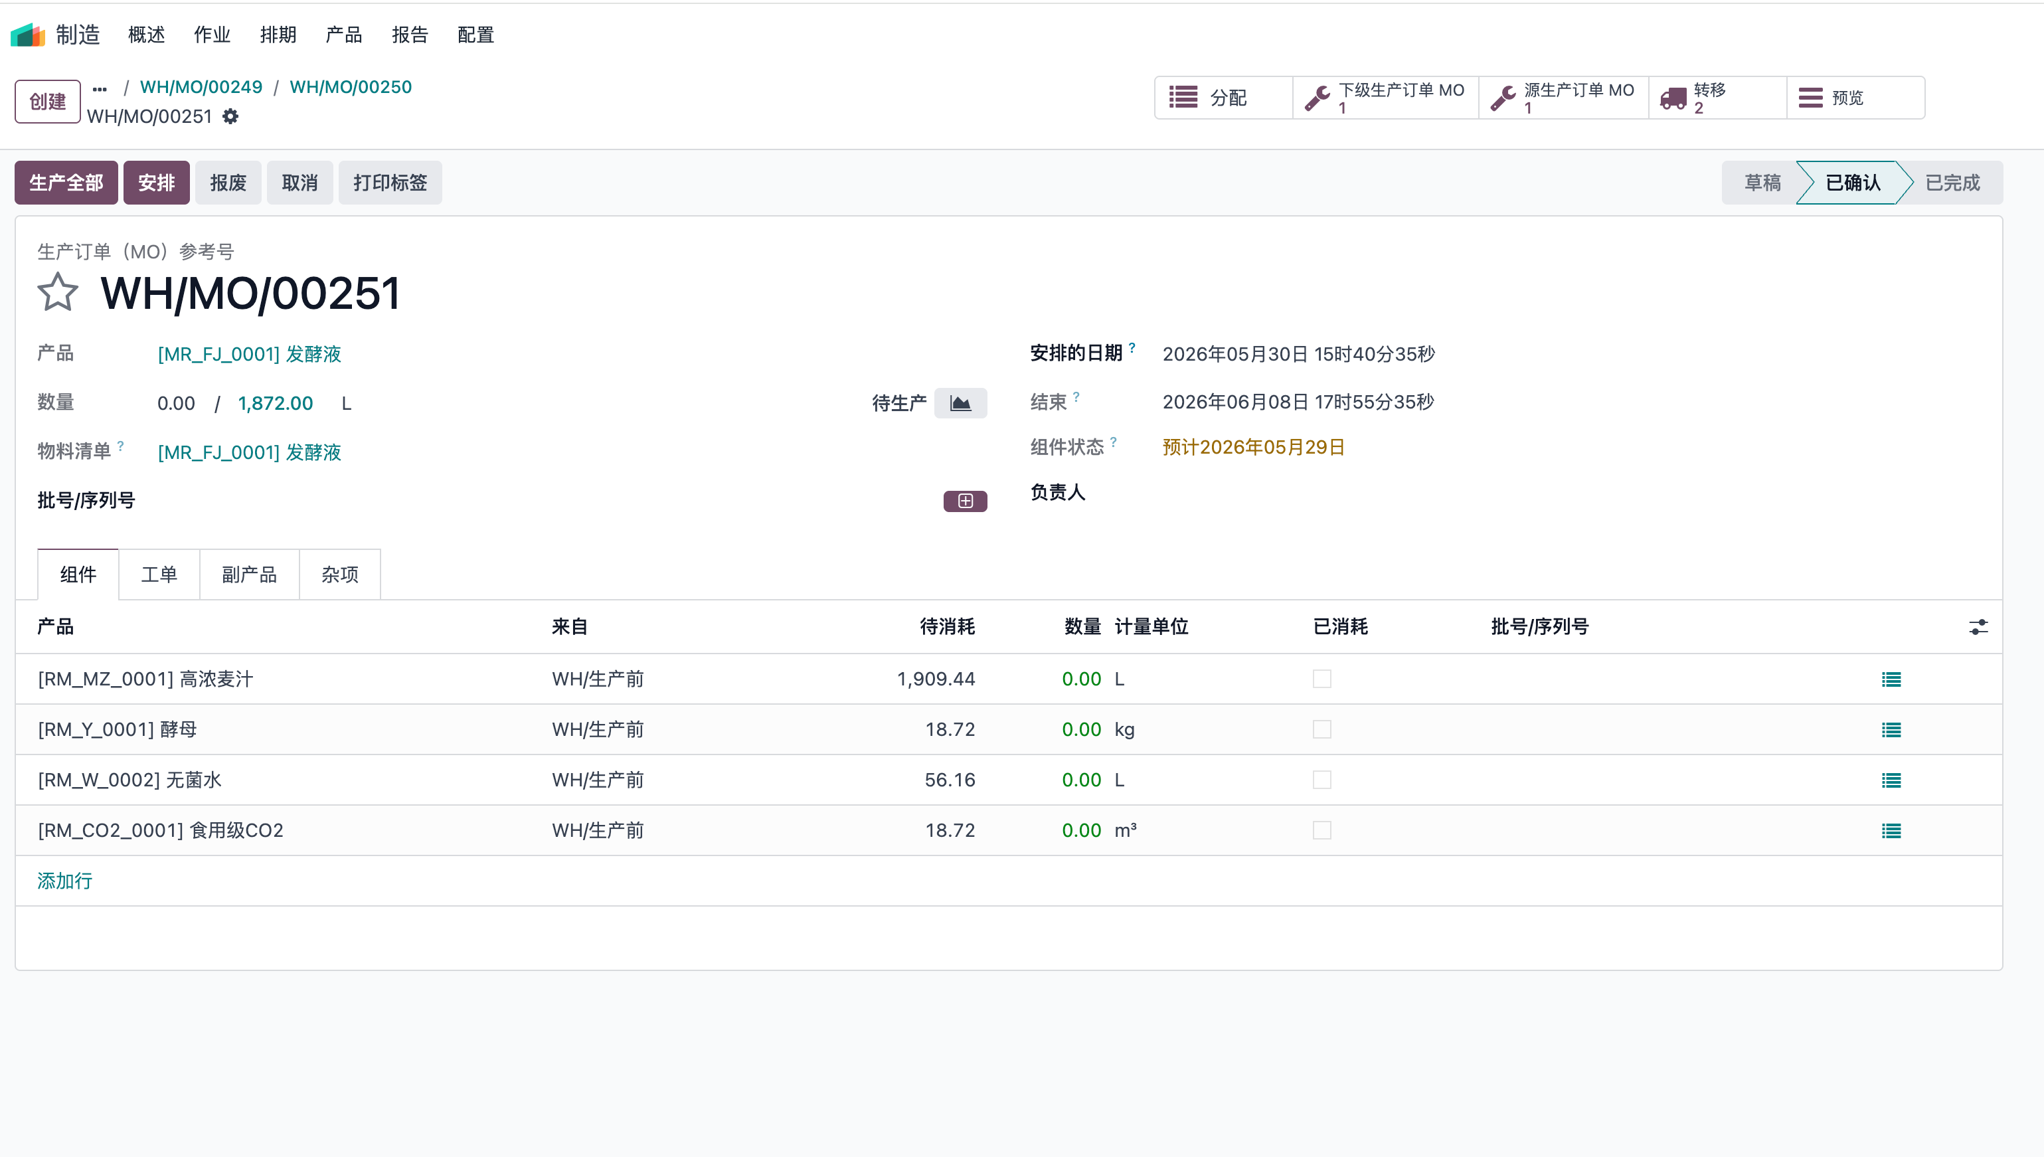Toggle consumed checkbox for 高浓麦汁
2044x1157 pixels.
pyautogui.click(x=1322, y=679)
